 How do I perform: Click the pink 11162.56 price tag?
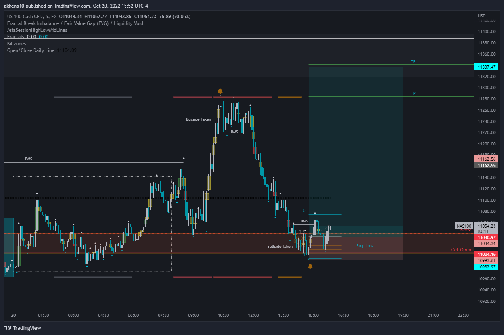click(486, 159)
